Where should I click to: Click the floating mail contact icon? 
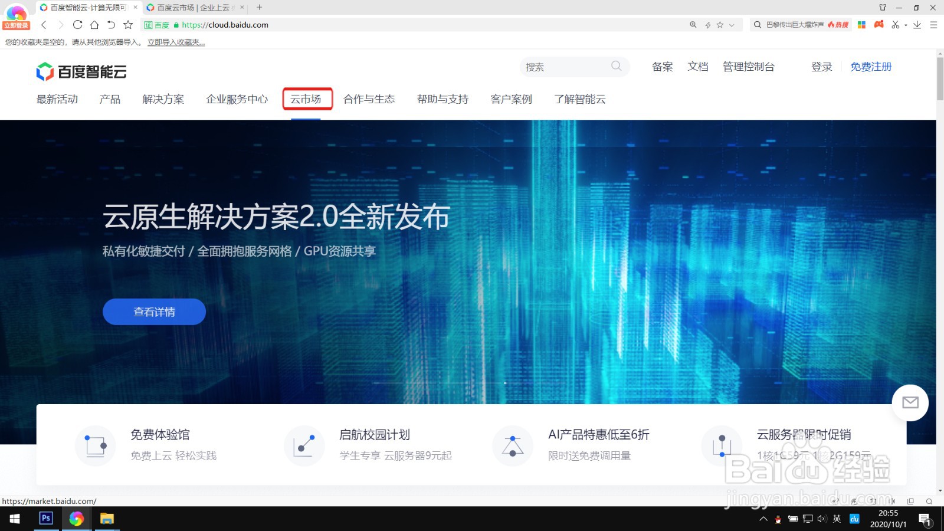click(910, 402)
